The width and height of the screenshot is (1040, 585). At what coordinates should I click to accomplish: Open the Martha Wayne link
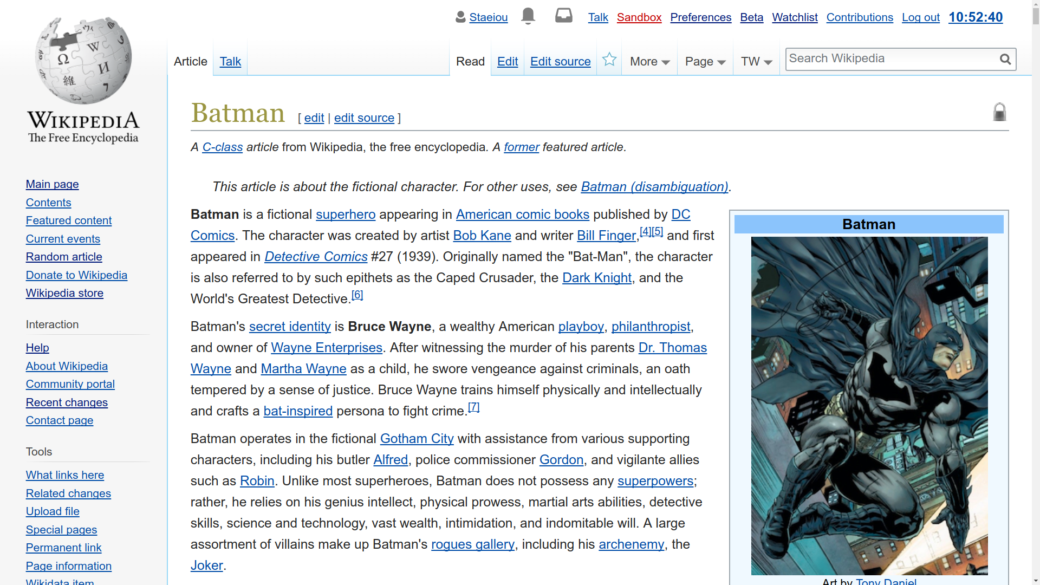pos(303,368)
